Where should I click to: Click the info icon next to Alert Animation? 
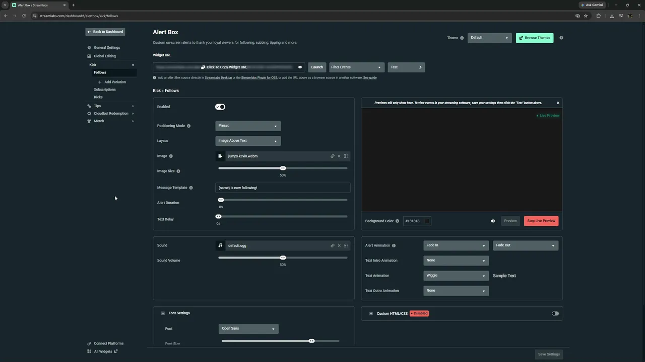(394, 246)
